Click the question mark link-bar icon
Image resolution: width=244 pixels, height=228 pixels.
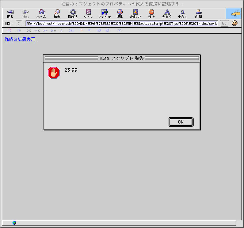click(89, 30)
